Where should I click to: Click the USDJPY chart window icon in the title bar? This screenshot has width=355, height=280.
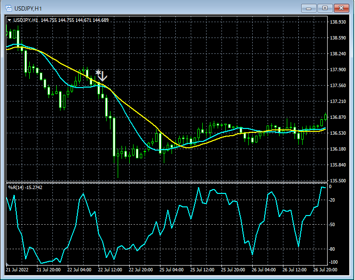coord(9,8)
